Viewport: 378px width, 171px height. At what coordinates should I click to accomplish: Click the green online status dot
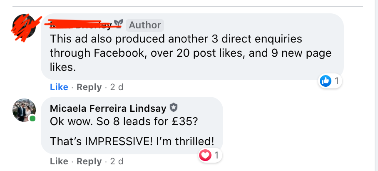click(x=32, y=118)
